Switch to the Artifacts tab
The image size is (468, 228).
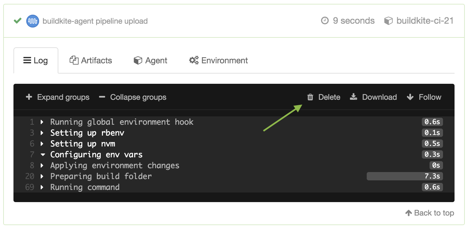(x=91, y=60)
